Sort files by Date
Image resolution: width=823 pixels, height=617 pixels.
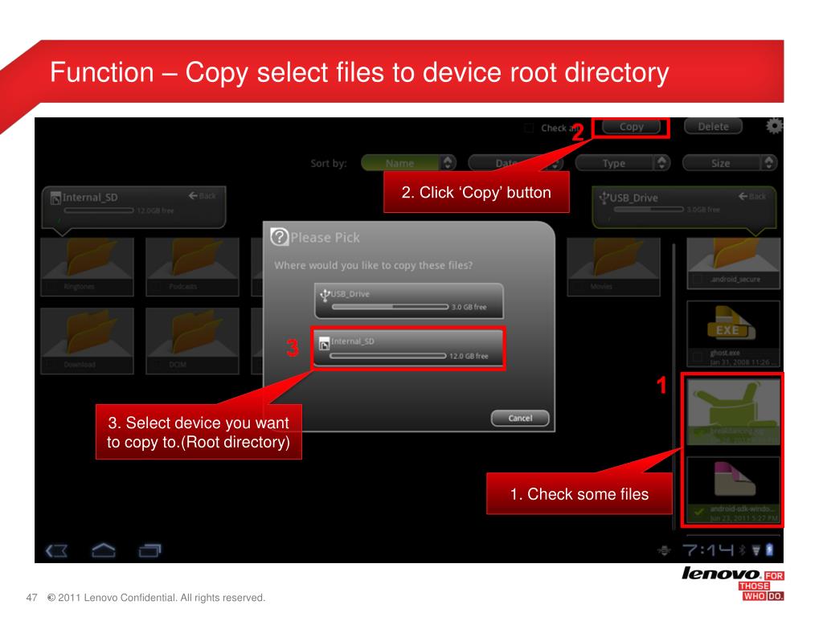pos(508,162)
